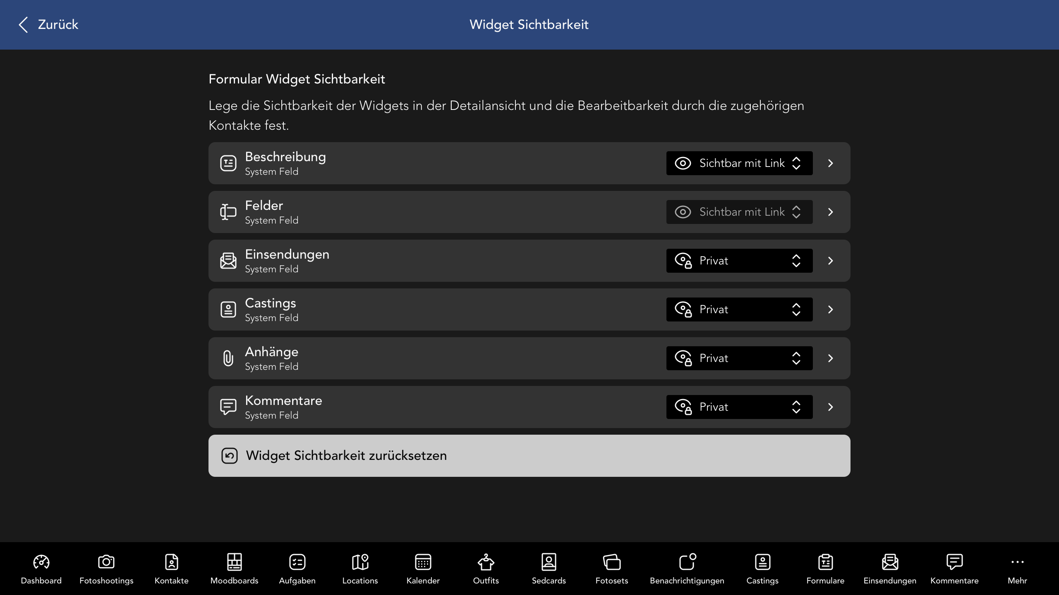Expand details for the Anhänge widget

coord(831,358)
